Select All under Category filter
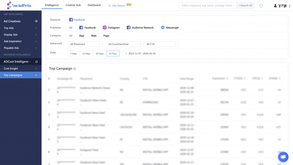The width and height of the screenshot is (293, 165). click(x=71, y=36)
